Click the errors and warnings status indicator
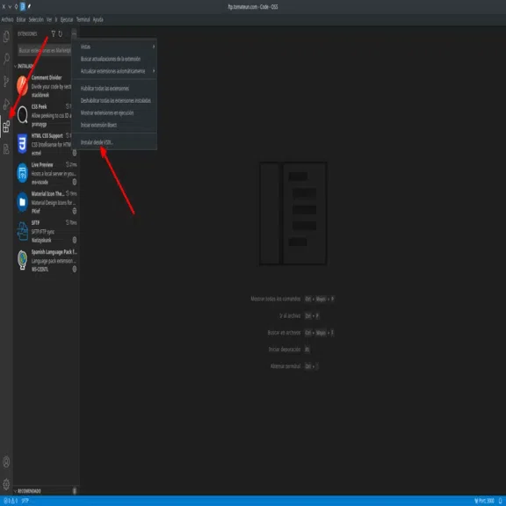 (11, 501)
